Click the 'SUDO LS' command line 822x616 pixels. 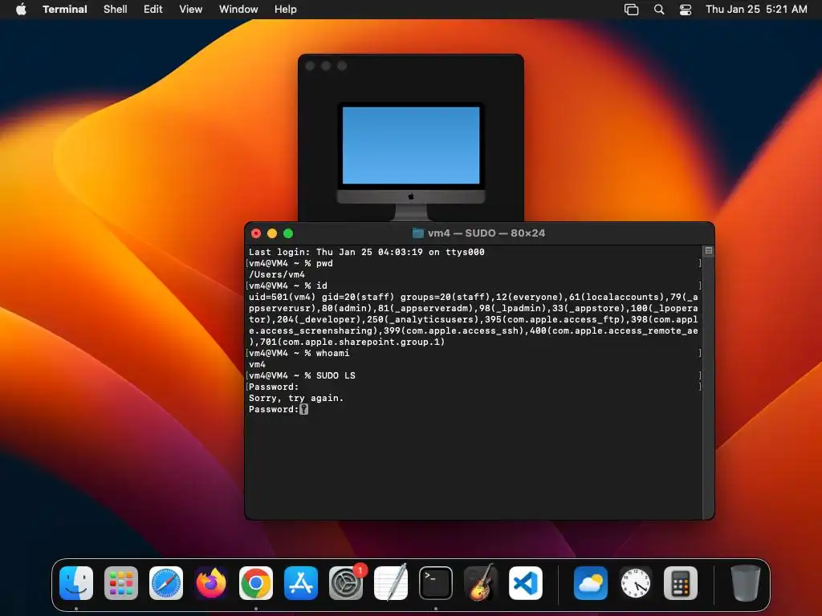point(302,375)
